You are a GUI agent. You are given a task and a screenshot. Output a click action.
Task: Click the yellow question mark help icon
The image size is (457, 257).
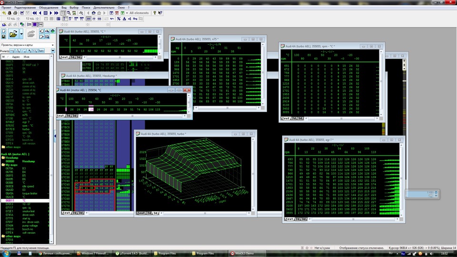pyautogui.click(x=154, y=13)
